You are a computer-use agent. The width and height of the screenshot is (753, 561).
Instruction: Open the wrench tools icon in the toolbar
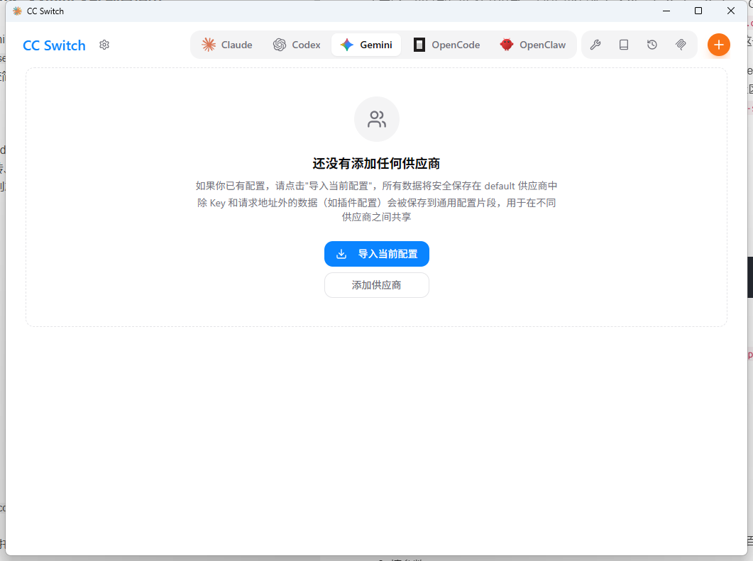pos(595,45)
